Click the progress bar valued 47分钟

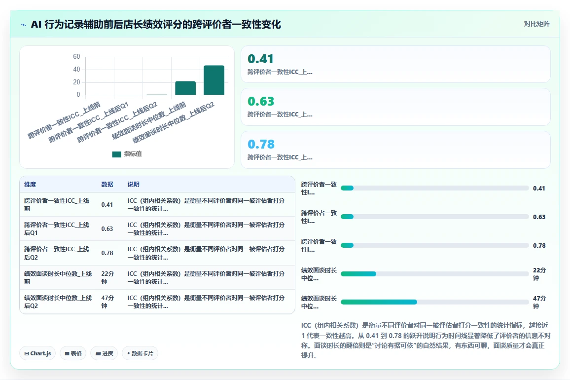pos(434,302)
